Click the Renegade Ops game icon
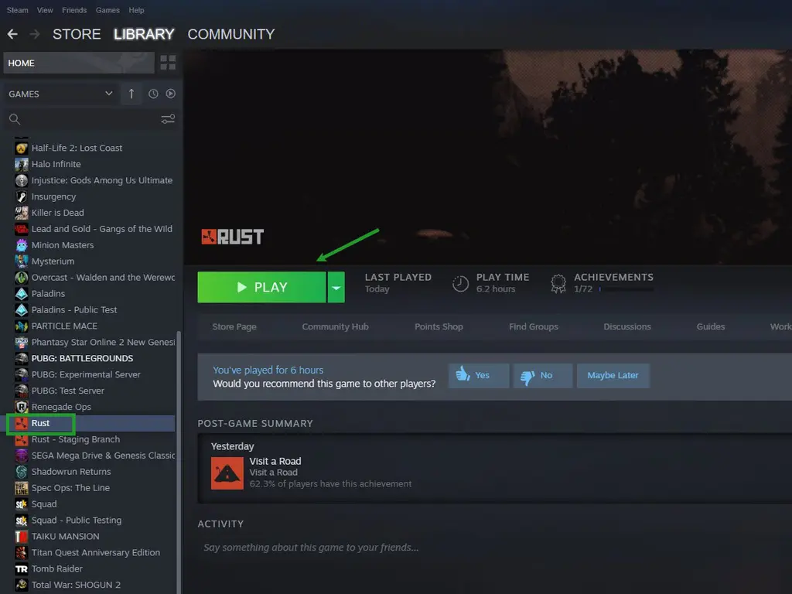The height and width of the screenshot is (594, 792). click(21, 407)
